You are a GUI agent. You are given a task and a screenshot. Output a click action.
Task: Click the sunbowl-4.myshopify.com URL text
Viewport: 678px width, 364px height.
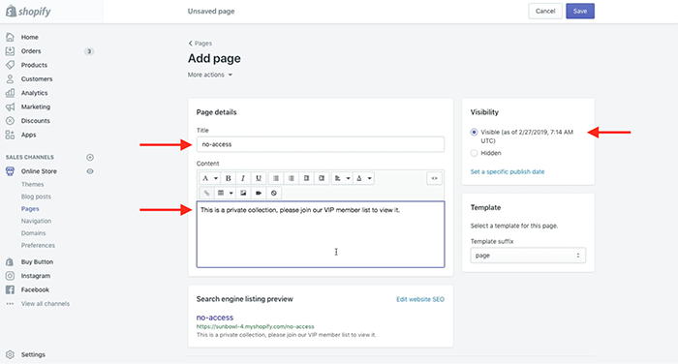255,327
